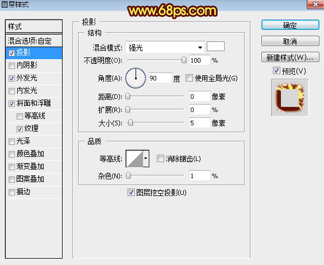Image resolution: width=324 pixels, height=265 pixels.
Task: Click the 取消 cancel button
Action: pos(290,41)
